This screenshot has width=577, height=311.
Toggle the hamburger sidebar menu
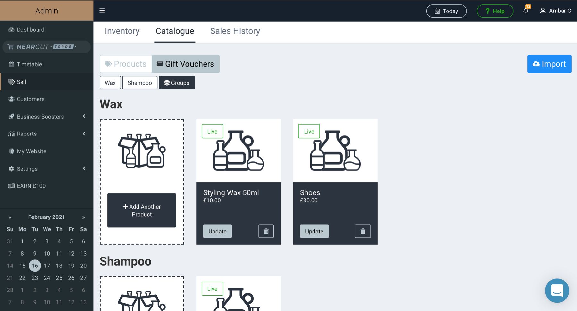tap(102, 11)
